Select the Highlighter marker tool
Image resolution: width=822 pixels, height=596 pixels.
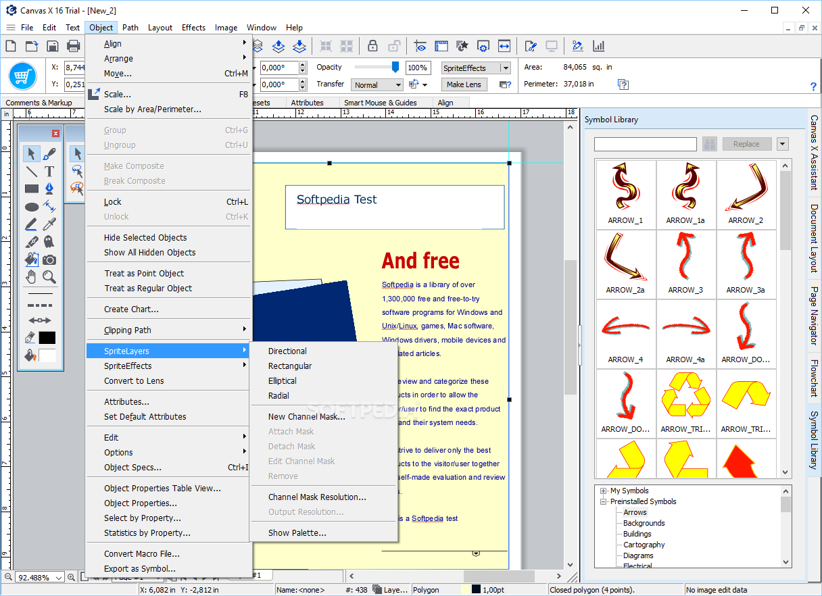31,241
